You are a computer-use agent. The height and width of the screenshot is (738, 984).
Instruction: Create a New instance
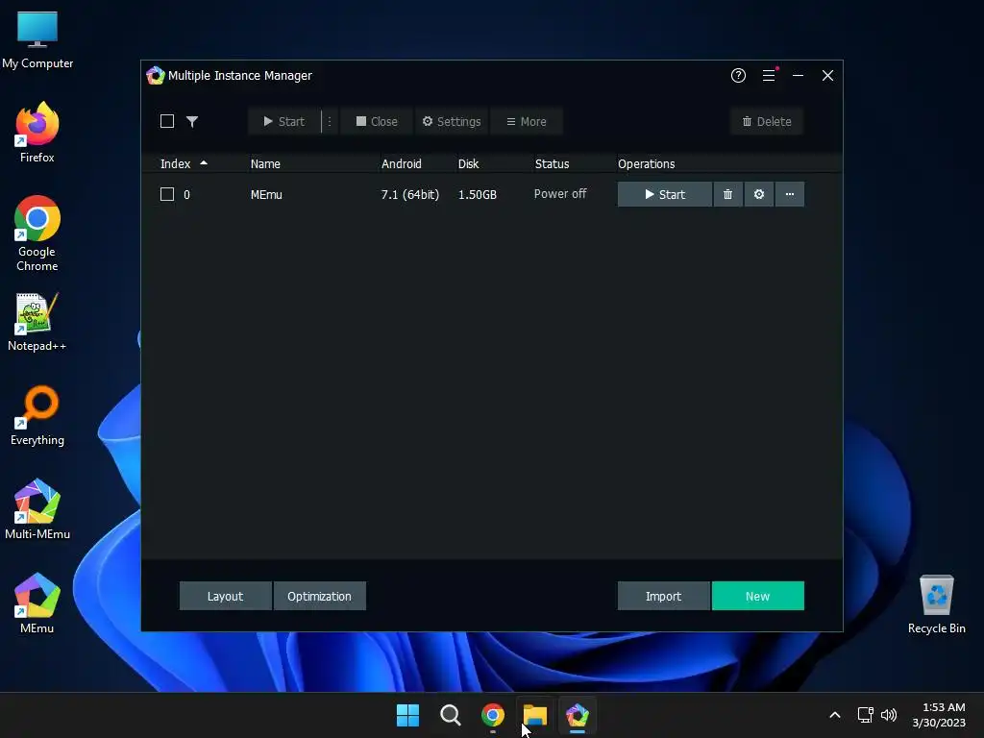coord(757,596)
